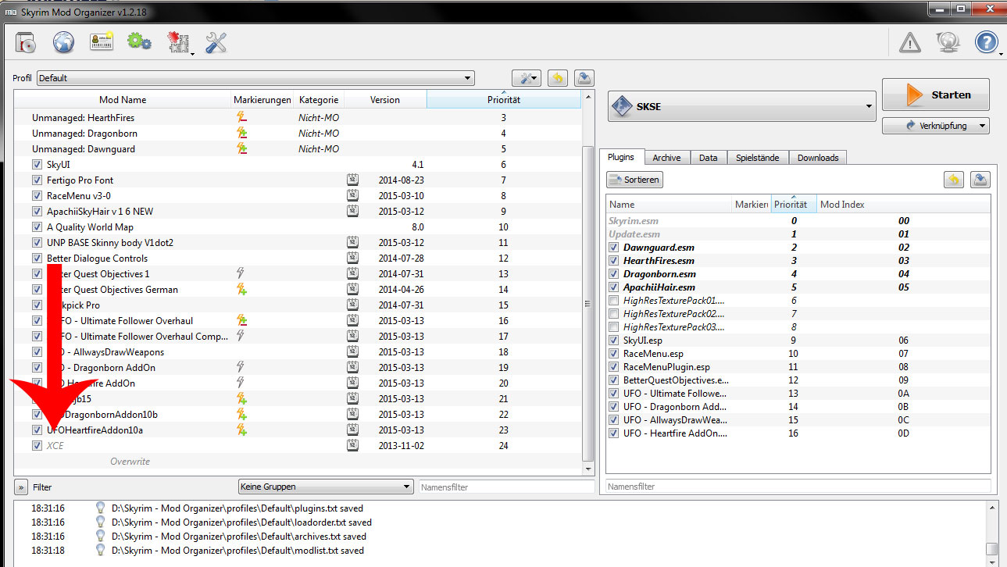Click the blue help question mark icon

(x=986, y=43)
